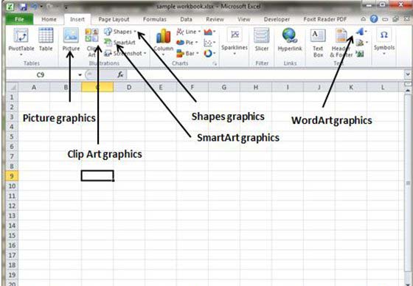Click the Select All corner button

12,87
